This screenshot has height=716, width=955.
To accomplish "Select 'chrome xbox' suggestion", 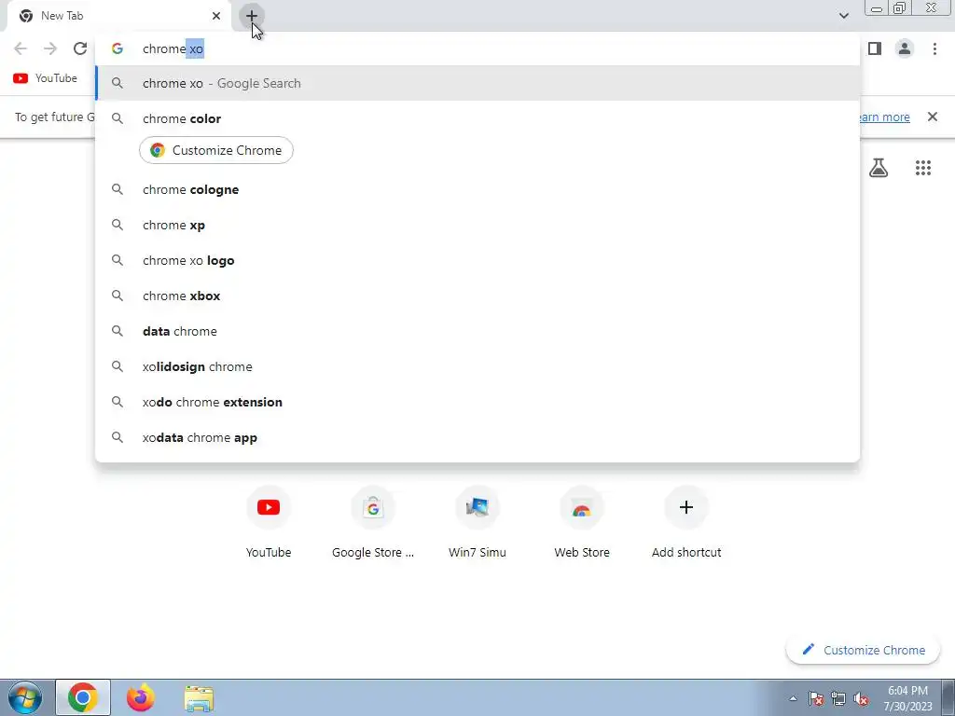I will point(477,296).
